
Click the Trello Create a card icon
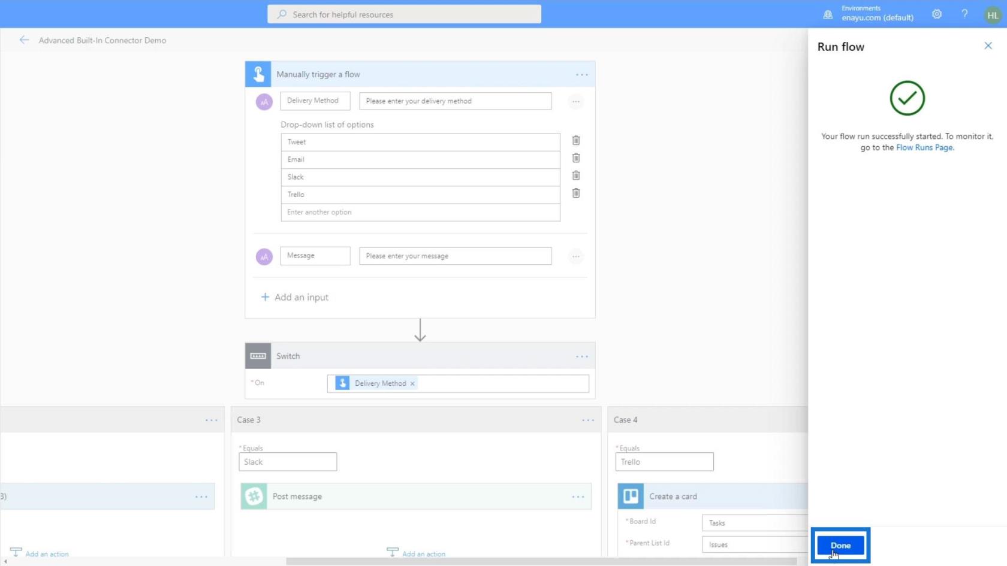click(631, 497)
